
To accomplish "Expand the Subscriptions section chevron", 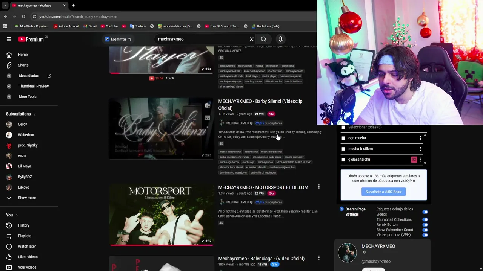I will 35,114.
